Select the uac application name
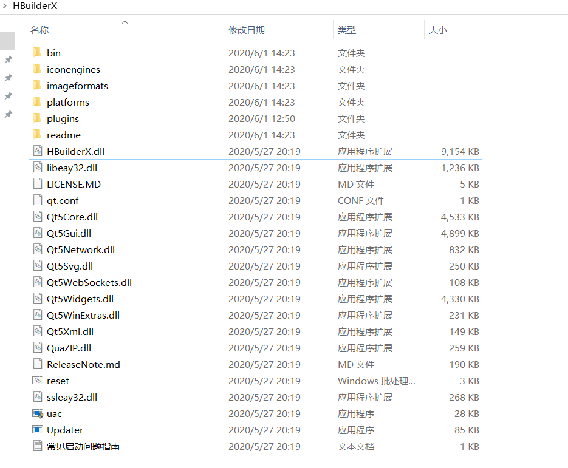The image size is (568, 468). click(54, 414)
